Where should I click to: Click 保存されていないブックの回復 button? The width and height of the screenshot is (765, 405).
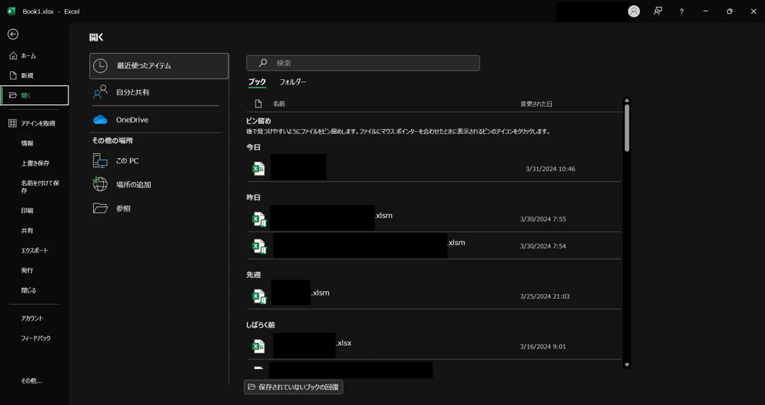point(294,387)
